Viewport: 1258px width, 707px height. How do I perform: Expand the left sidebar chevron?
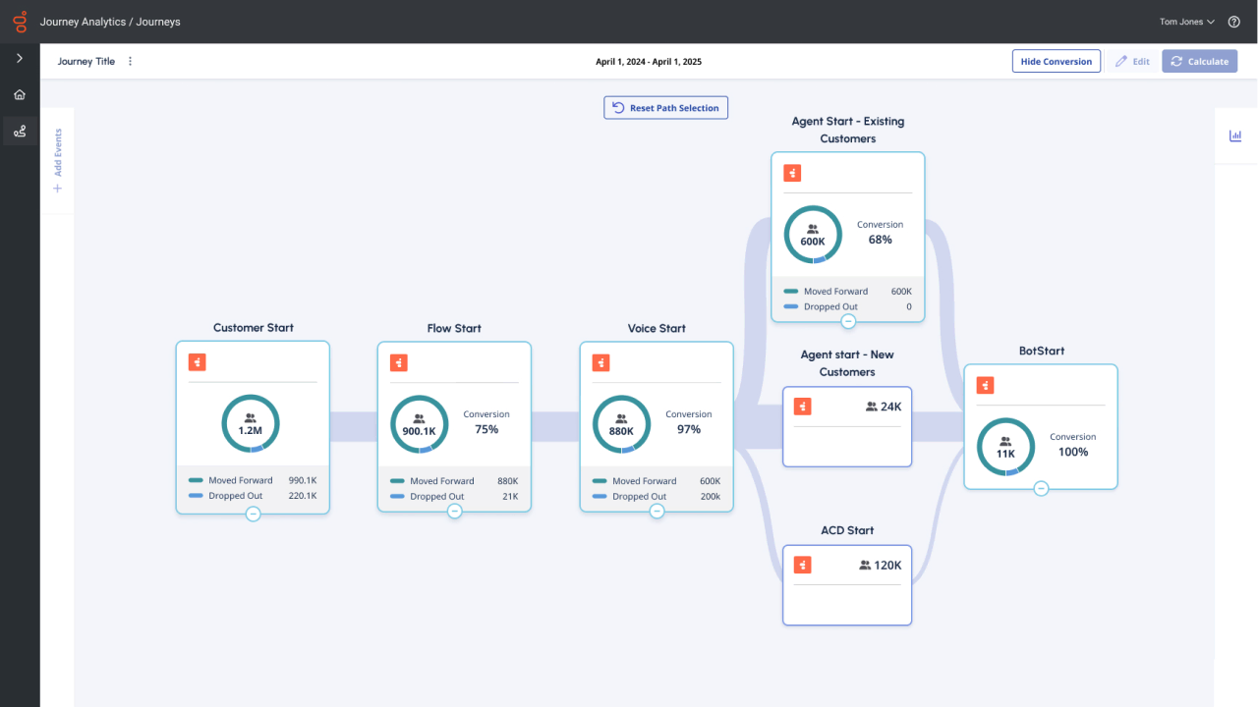(x=20, y=59)
